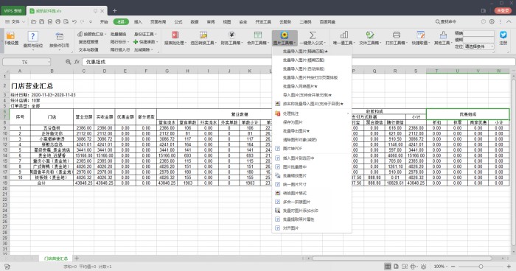Click the zoom slider handle
The width and height of the screenshot is (516, 271).
481,267
